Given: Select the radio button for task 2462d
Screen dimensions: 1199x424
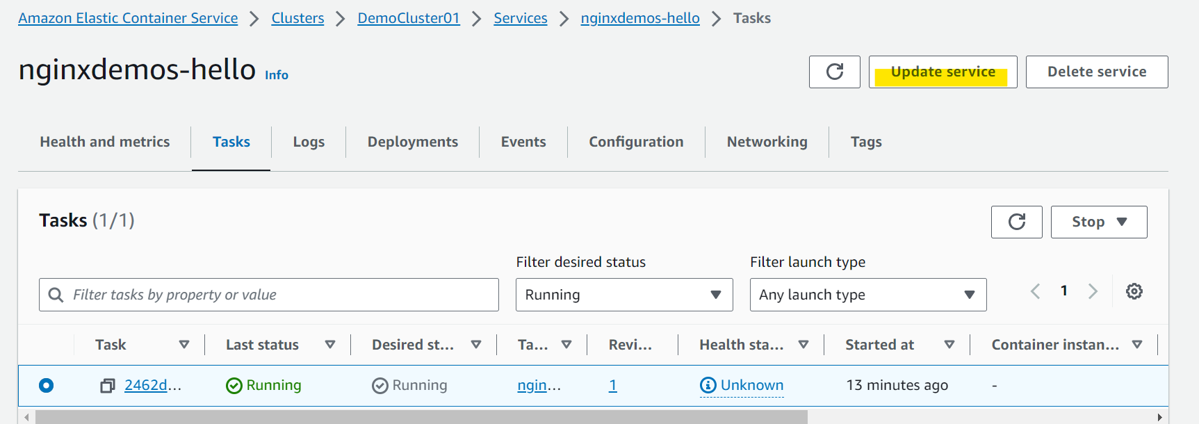Looking at the screenshot, I should click(46, 385).
